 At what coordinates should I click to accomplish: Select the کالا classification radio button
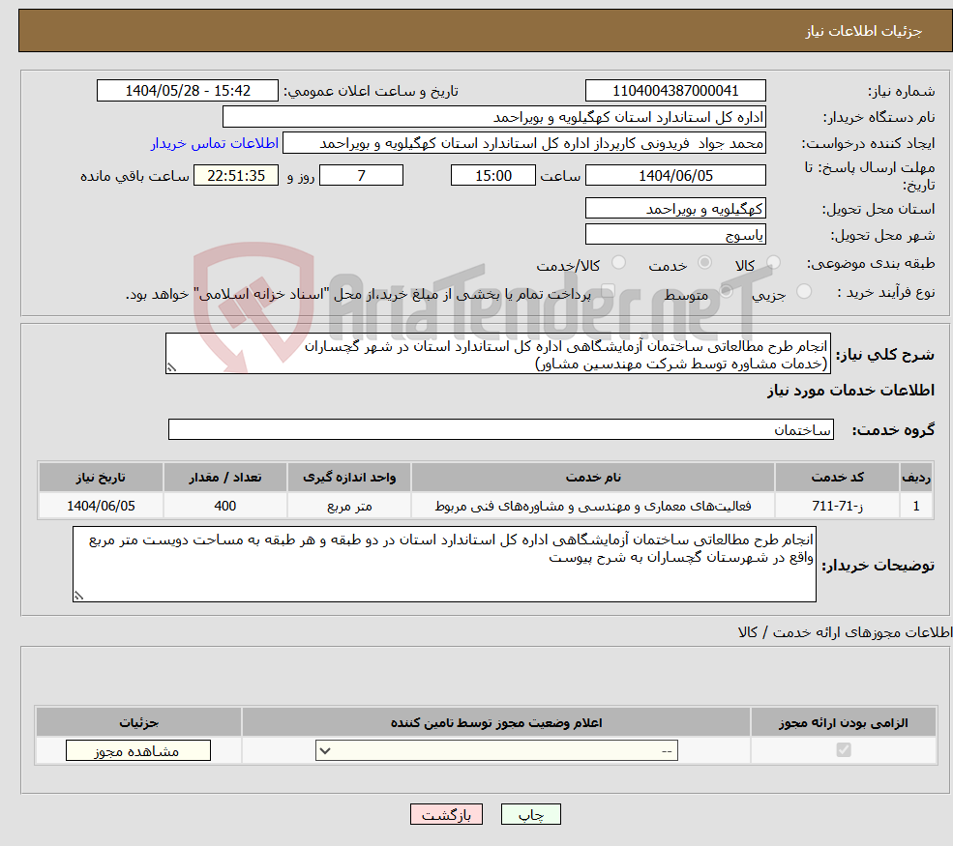[773, 261]
